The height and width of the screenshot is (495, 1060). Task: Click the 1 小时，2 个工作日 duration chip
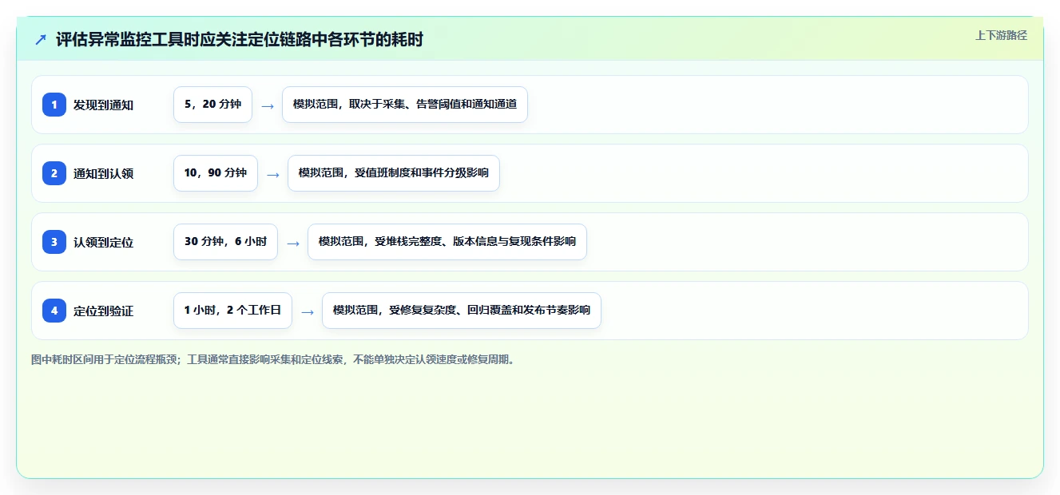click(232, 311)
